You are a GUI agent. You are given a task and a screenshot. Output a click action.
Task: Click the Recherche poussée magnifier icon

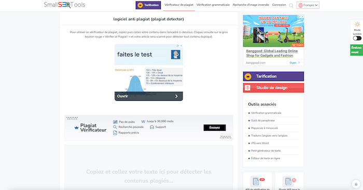click(x=115, y=127)
